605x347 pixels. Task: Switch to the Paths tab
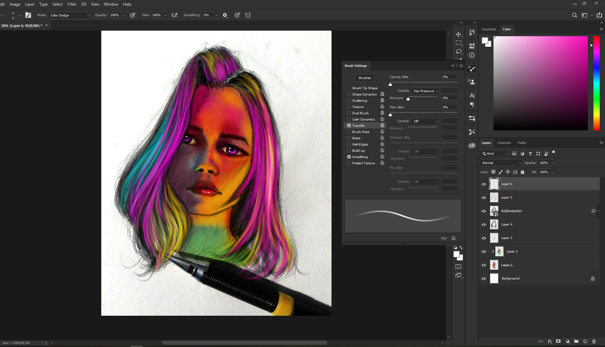[x=522, y=143]
